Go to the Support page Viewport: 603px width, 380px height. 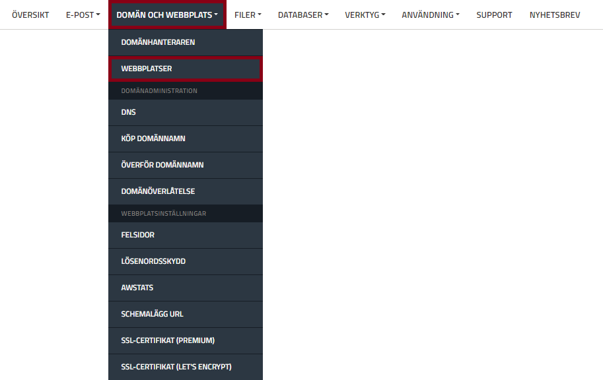click(494, 15)
